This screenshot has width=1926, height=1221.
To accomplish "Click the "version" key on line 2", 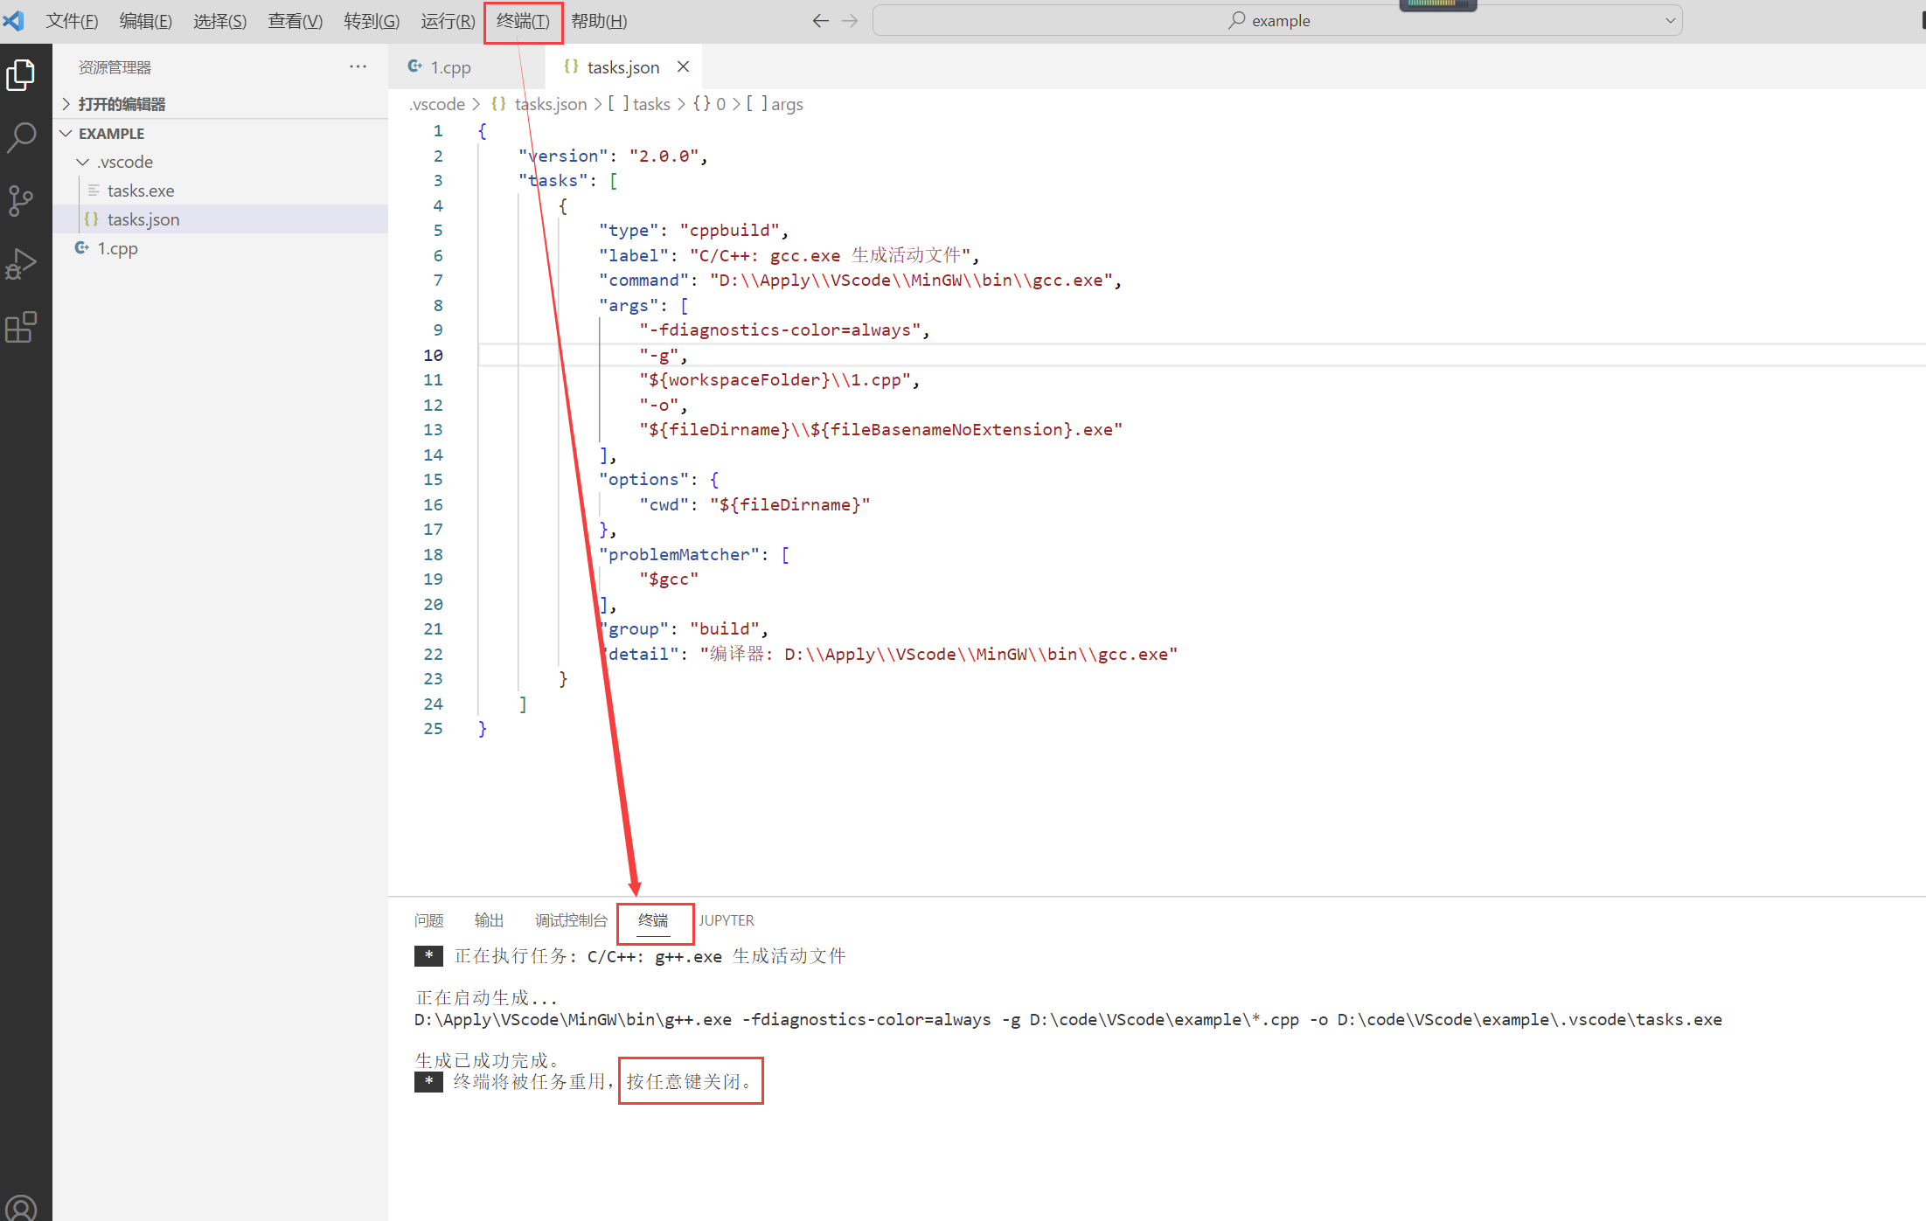I will point(563,156).
